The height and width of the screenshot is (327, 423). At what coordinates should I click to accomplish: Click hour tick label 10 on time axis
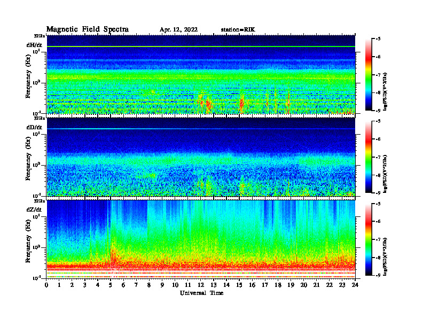coord(175,285)
